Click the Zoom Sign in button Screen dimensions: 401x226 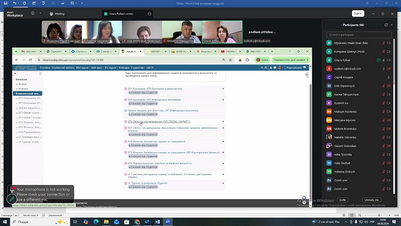[358, 13]
